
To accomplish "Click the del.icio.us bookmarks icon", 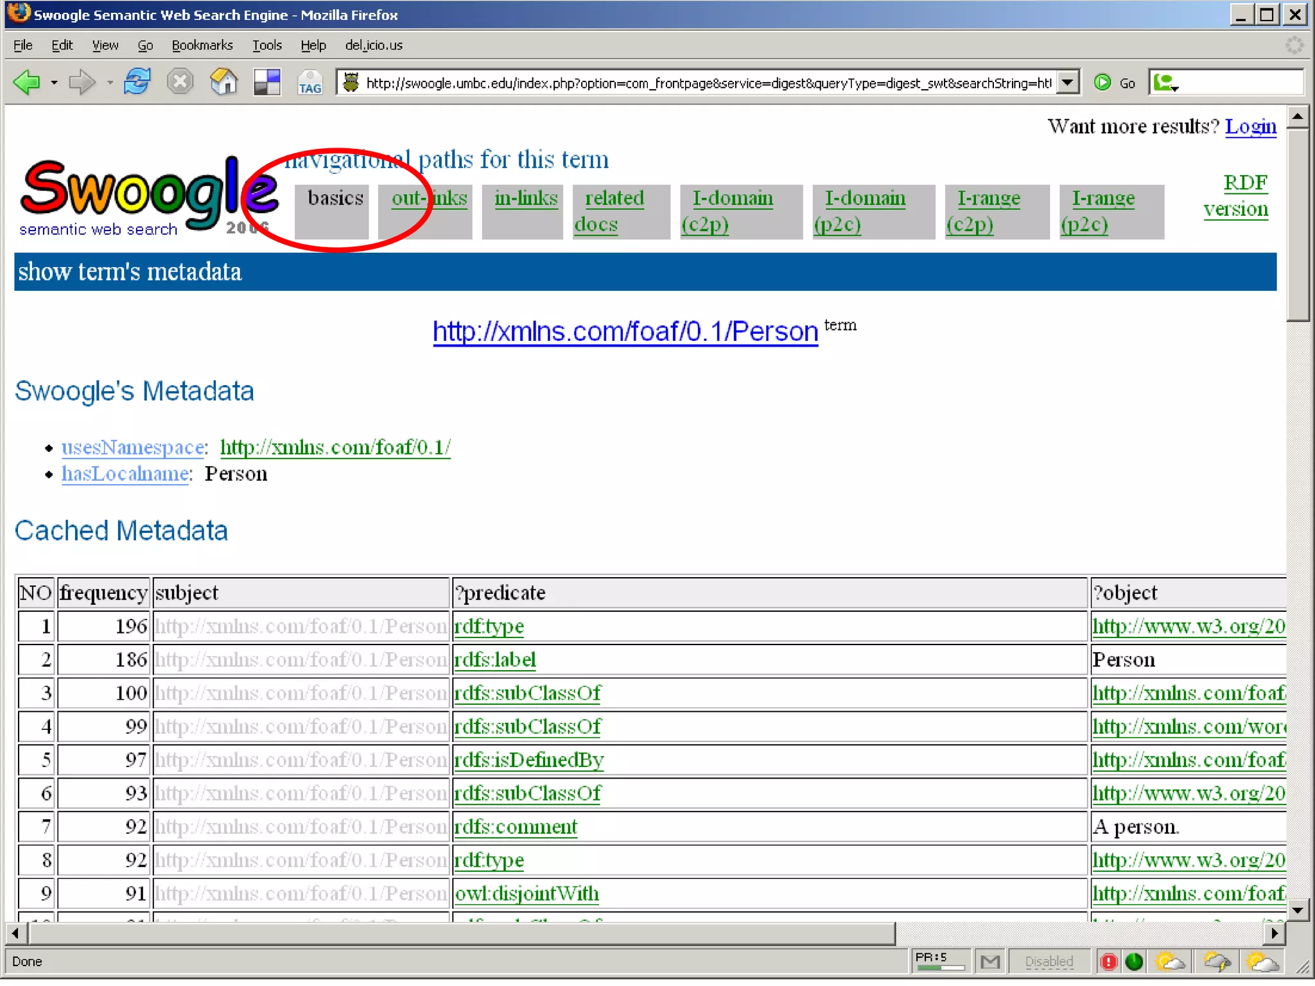I will [x=266, y=82].
